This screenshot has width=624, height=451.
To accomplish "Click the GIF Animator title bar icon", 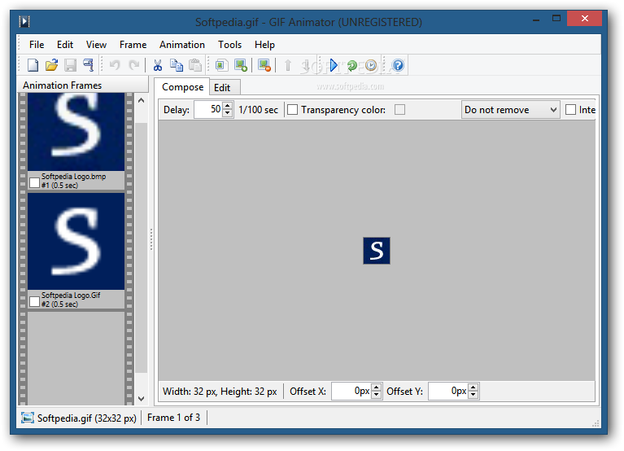I will tap(24, 21).
